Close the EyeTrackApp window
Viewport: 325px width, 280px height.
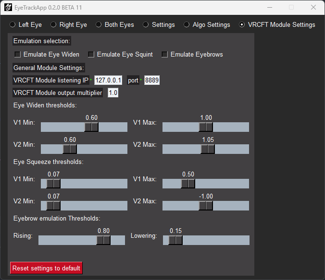[313, 8]
